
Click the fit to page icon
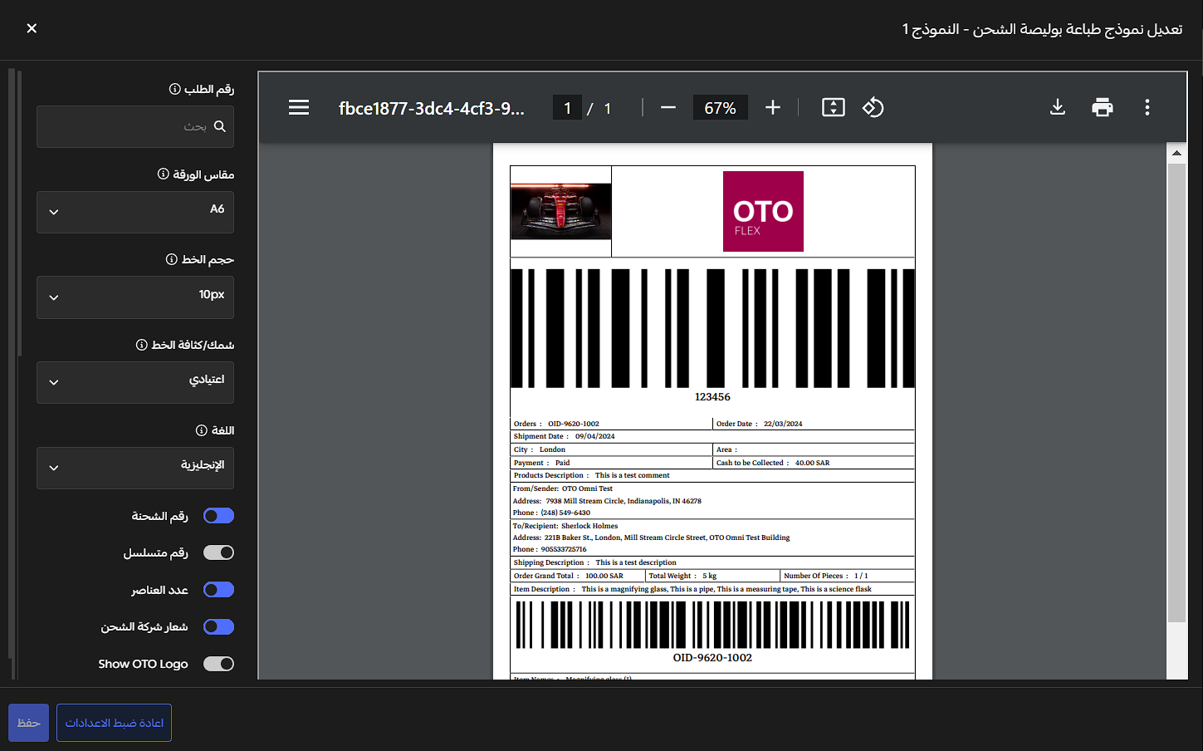pos(834,107)
